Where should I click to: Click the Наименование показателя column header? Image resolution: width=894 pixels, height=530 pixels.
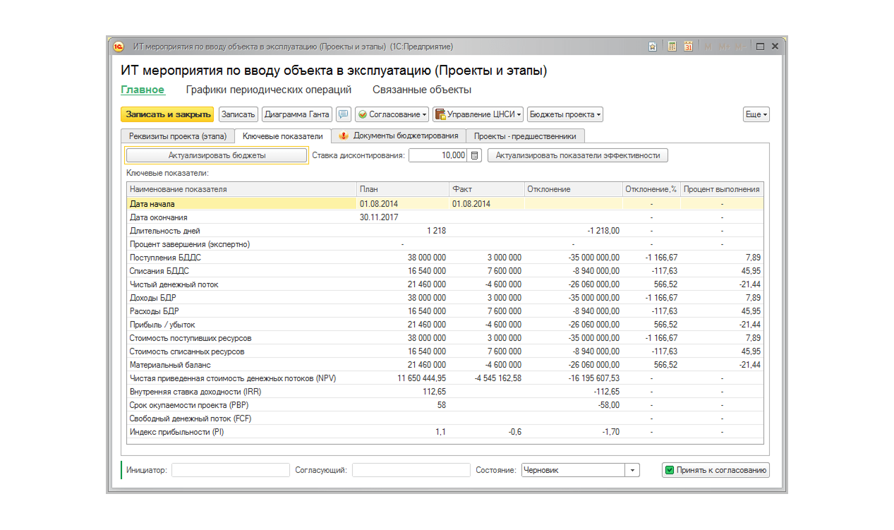pos(241,189)
